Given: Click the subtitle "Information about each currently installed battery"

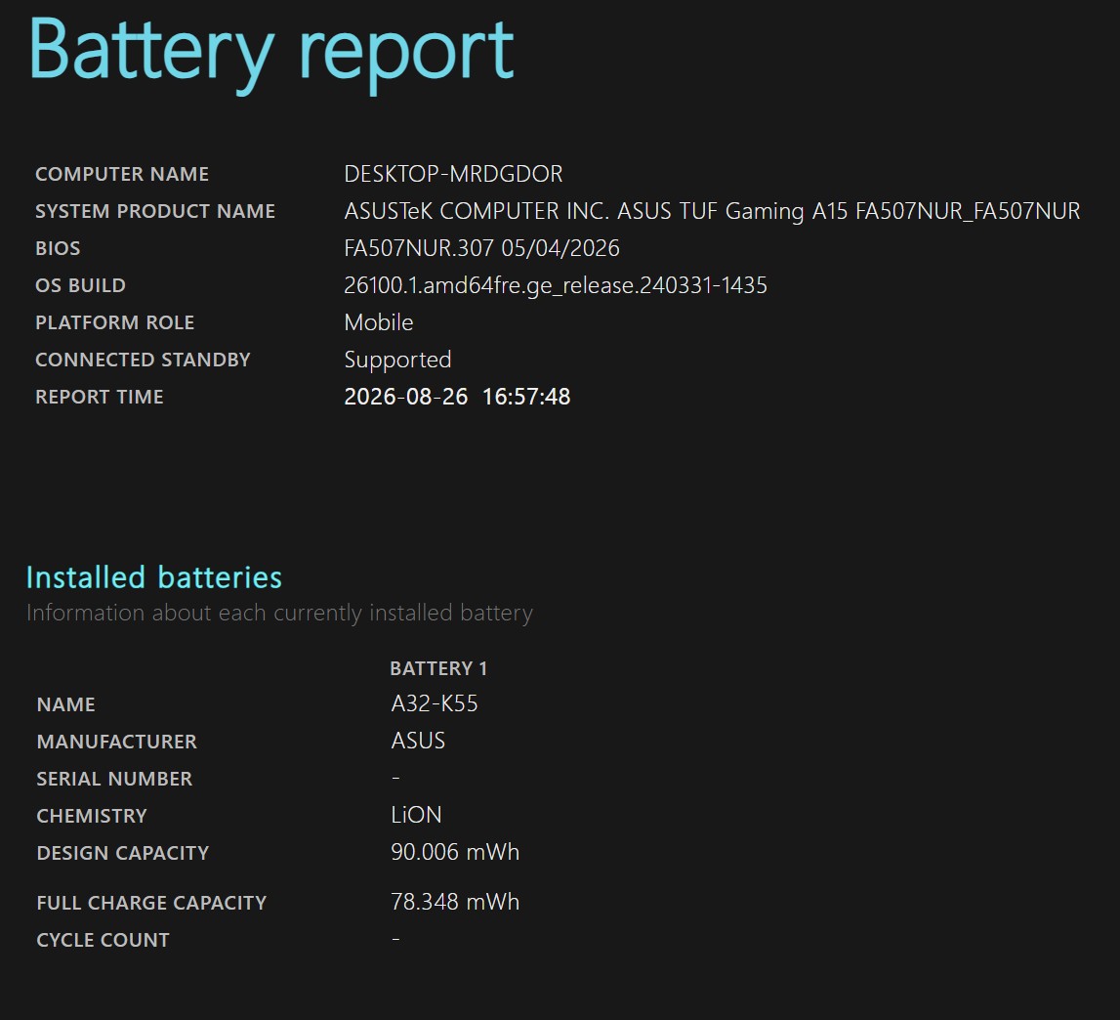Looking at the screenshot, I should click(280, 613).
